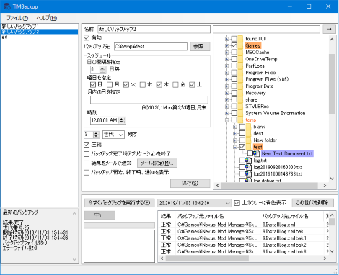Click the Program Files (x86) folder icon
The image size is (339, 275).
240,79
